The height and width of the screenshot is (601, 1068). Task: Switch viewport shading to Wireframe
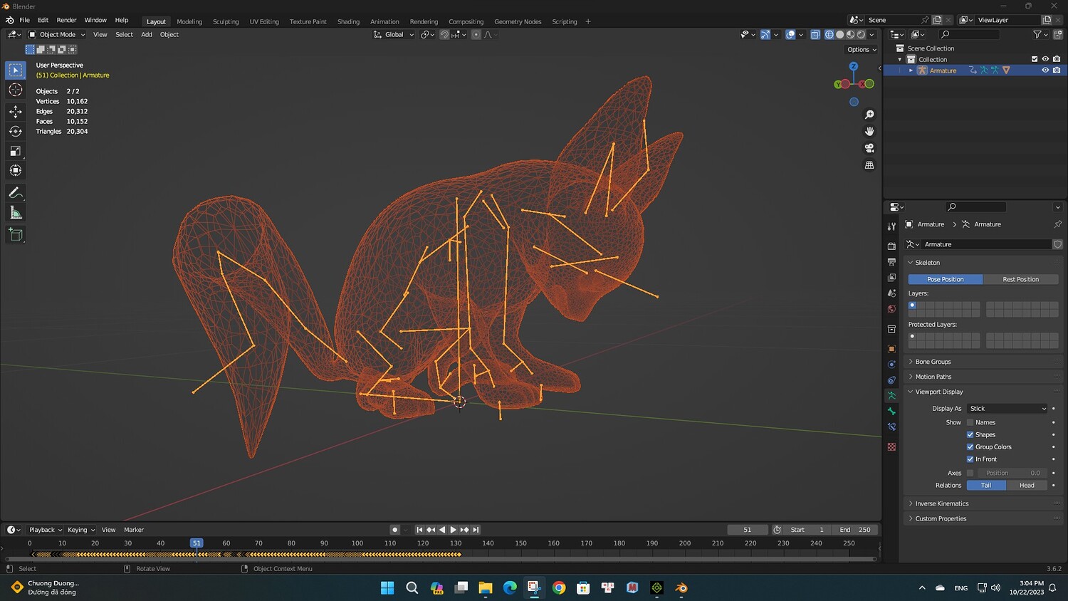point(829,34)
